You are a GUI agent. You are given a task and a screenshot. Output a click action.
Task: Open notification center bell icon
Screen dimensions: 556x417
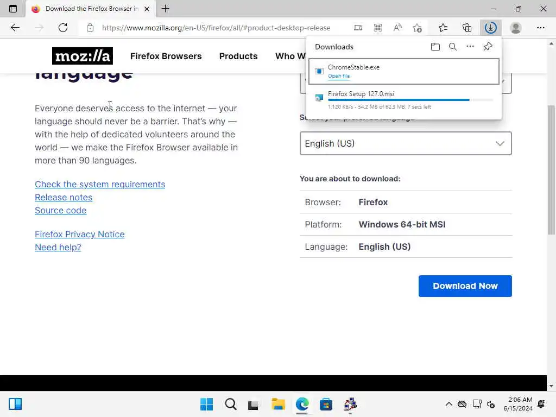[541, 404]
